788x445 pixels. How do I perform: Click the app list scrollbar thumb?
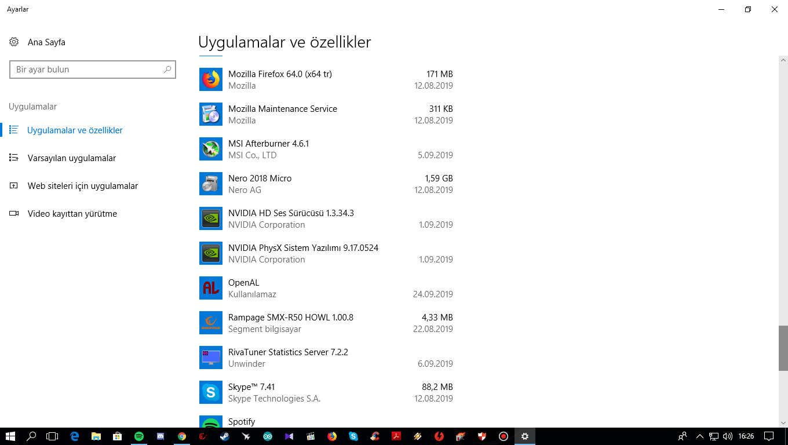tap(783, 348)
